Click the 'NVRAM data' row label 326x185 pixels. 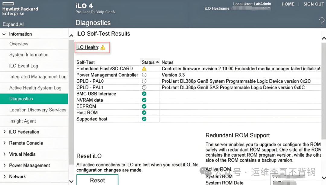click(89, 100)
